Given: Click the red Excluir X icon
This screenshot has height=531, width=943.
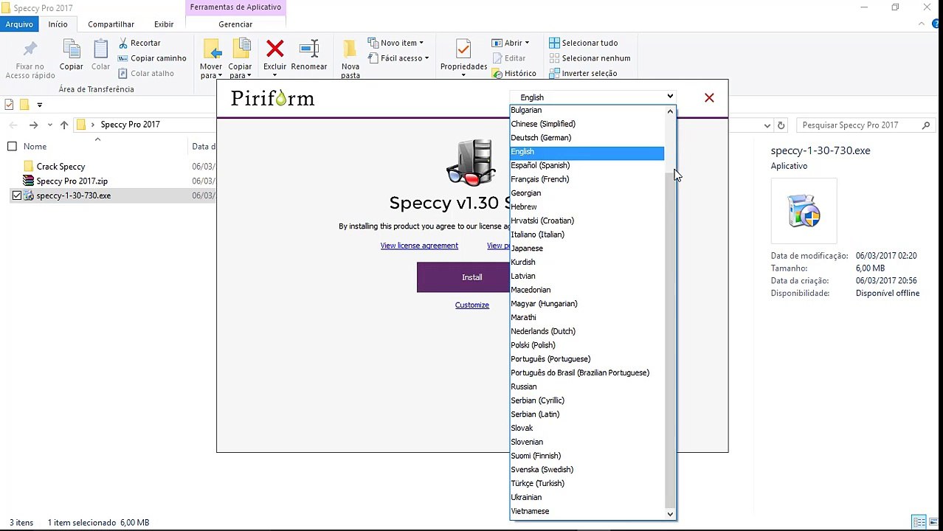Looking at the screenshot, I should [275, 49].
